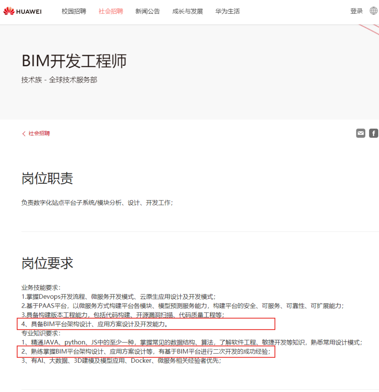The width and height of the screenshot is (379, 392).
Task: Go to 成长与发展 menu
Action: coord(187,11)
